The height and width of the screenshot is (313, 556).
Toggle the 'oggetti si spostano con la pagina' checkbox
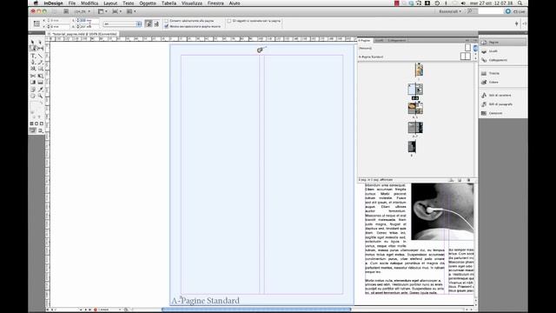[x=229, y=21]
